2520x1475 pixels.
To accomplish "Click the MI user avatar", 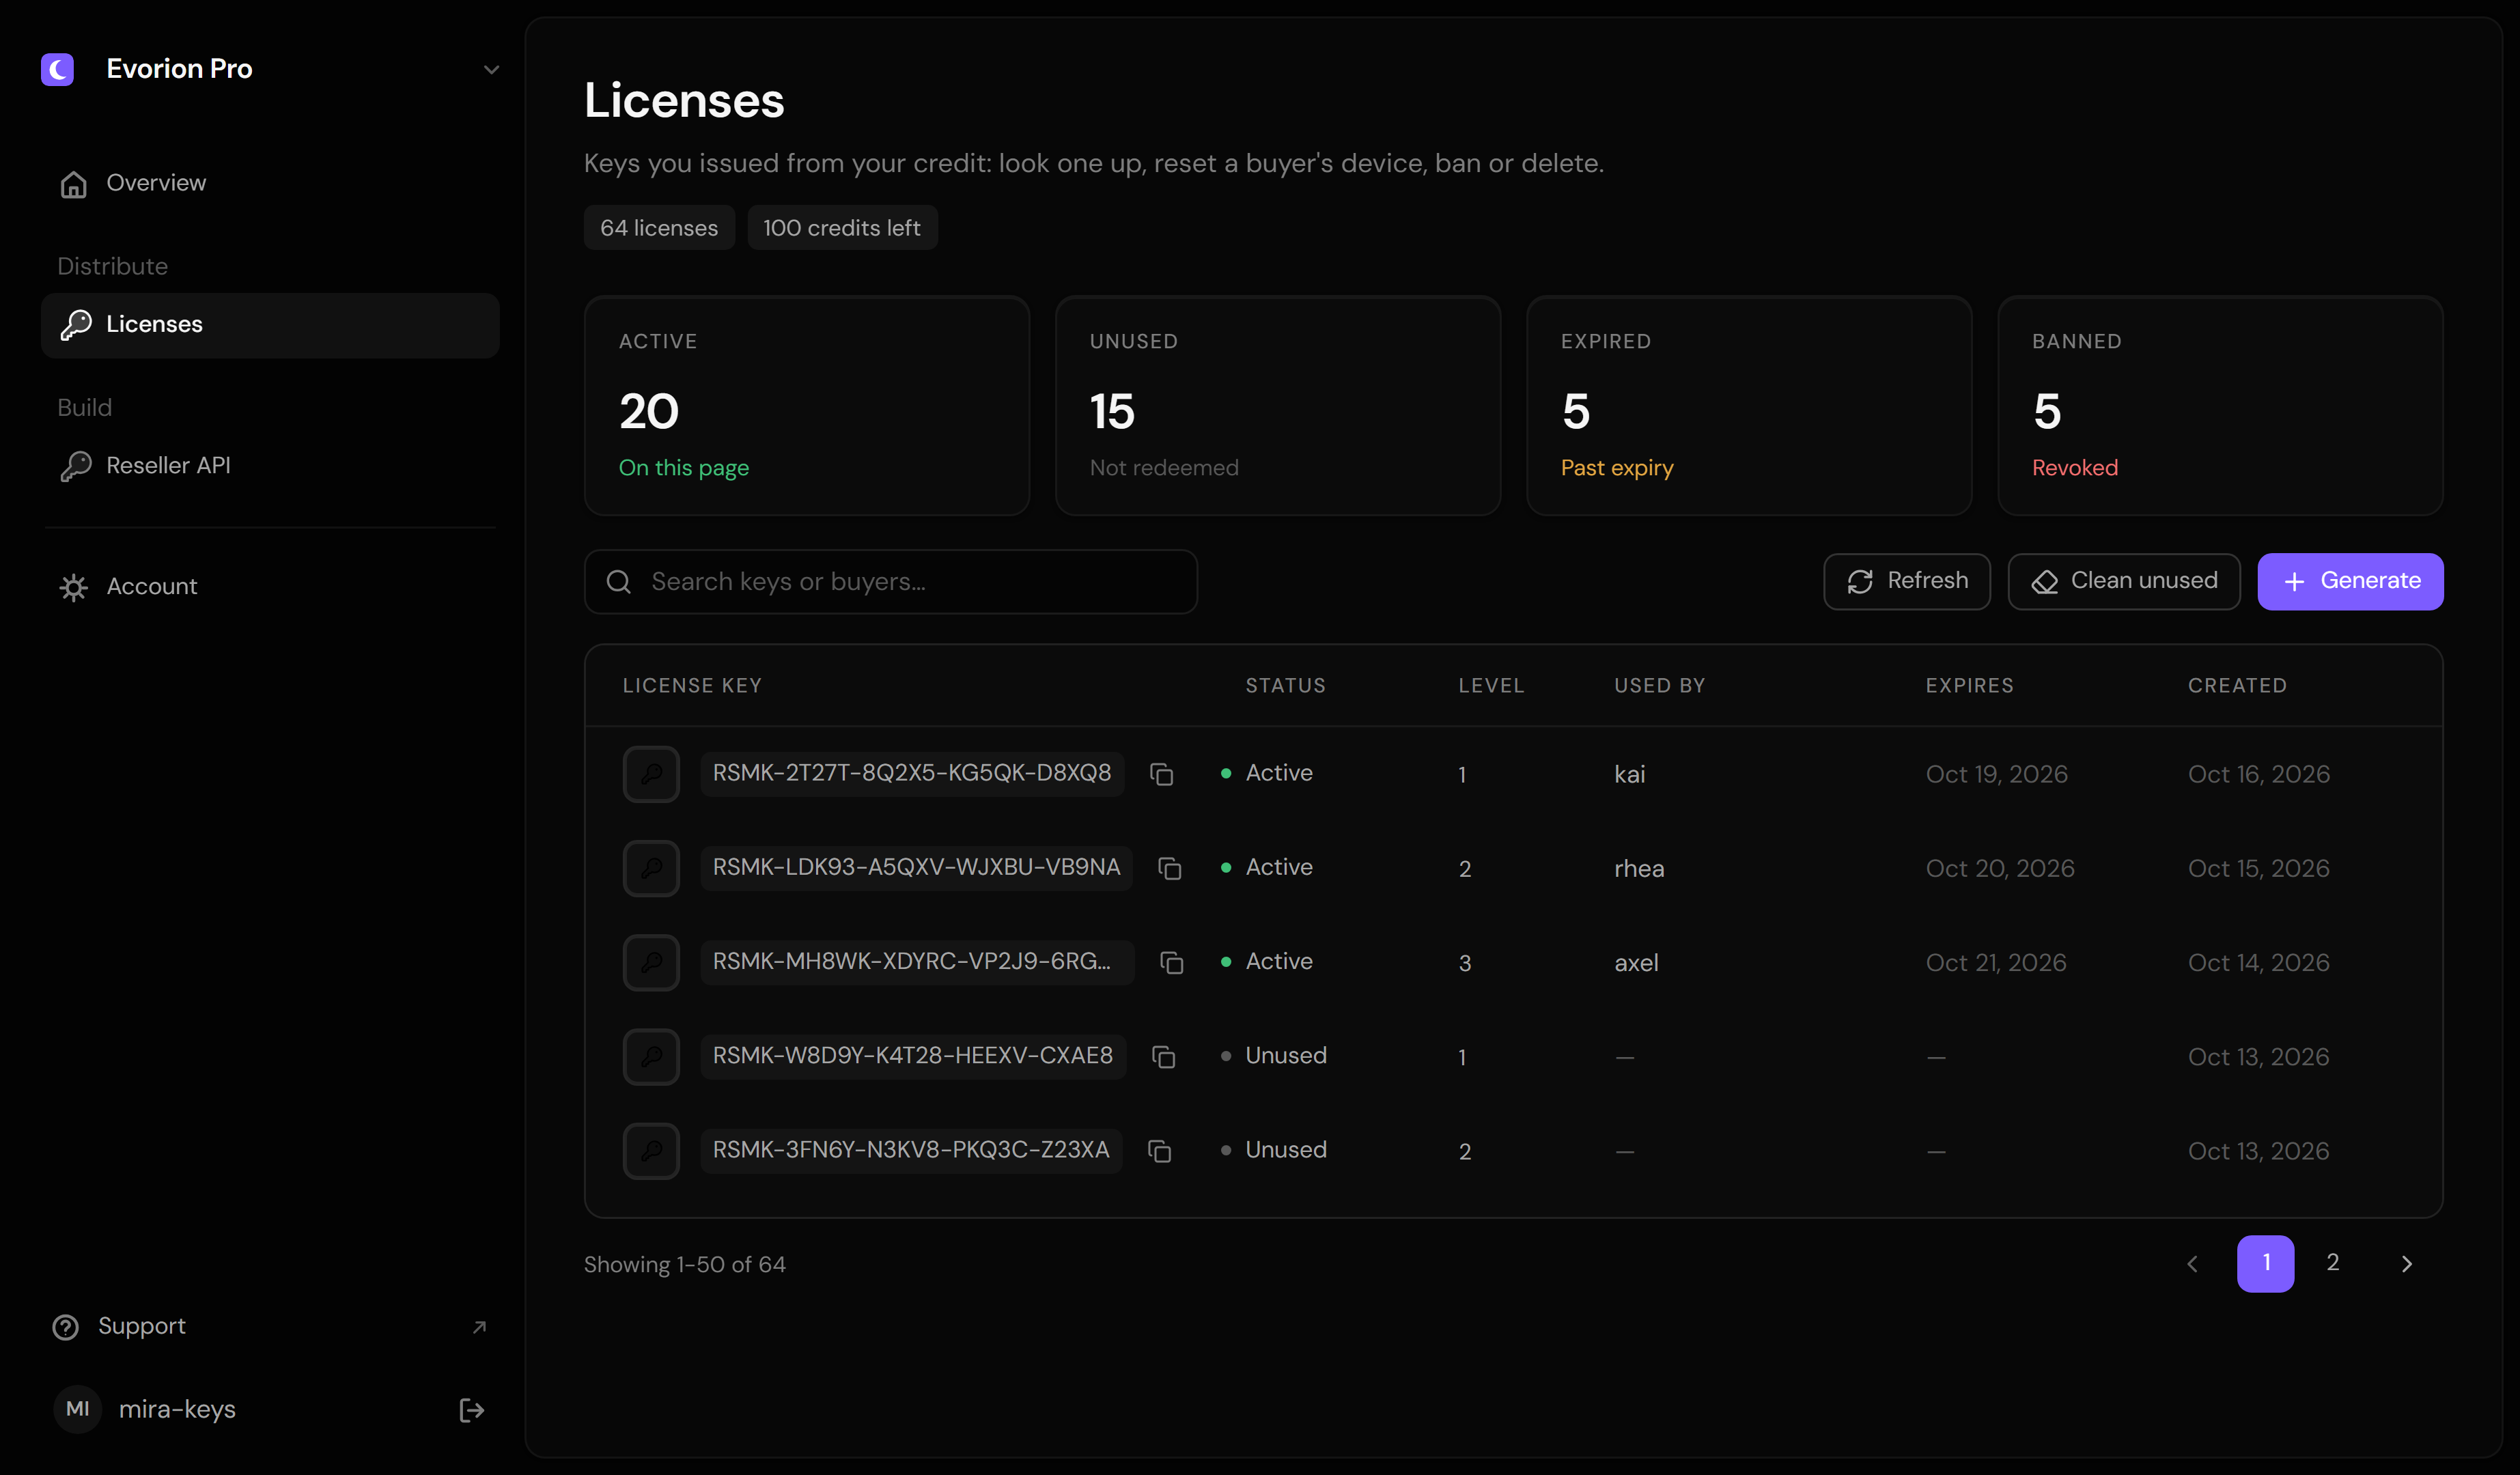I will [77, 1409].
